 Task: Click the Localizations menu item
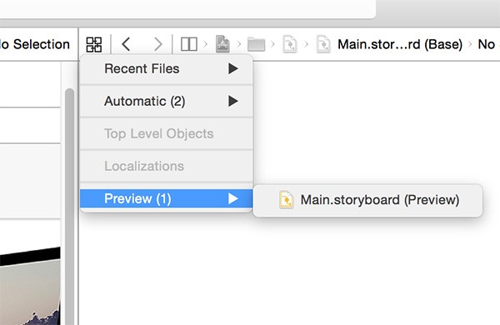click(166, 166)
